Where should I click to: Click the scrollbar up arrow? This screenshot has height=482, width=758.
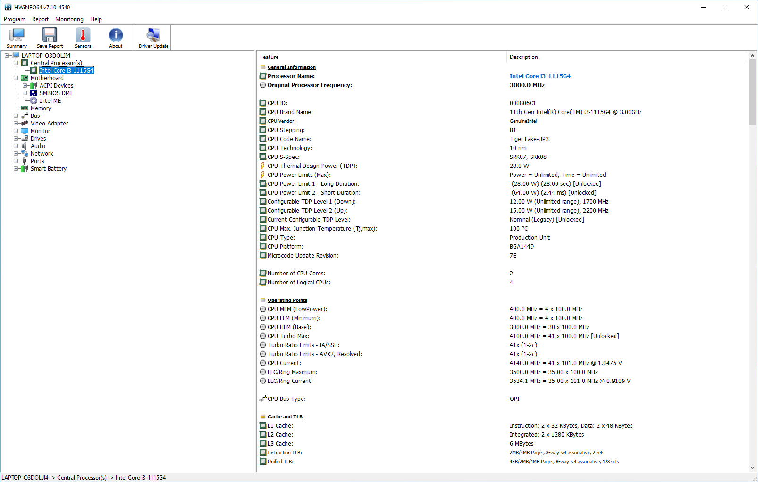(752, 56)
